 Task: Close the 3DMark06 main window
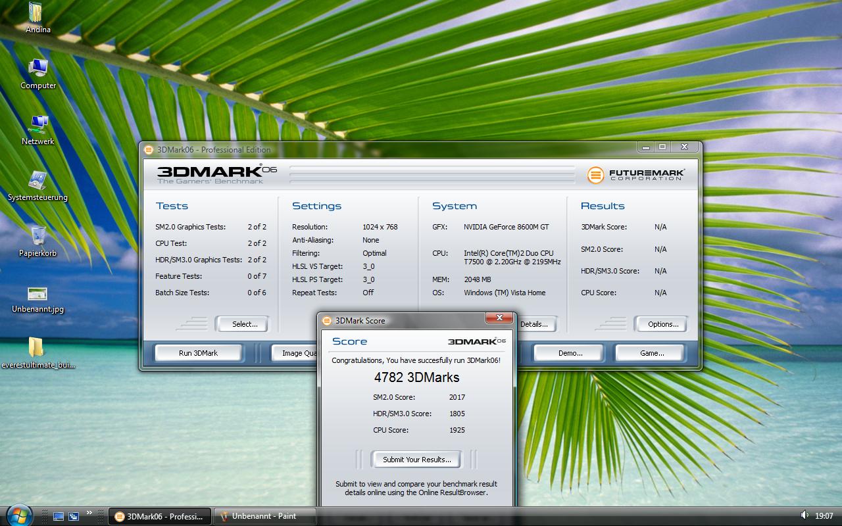684,147
